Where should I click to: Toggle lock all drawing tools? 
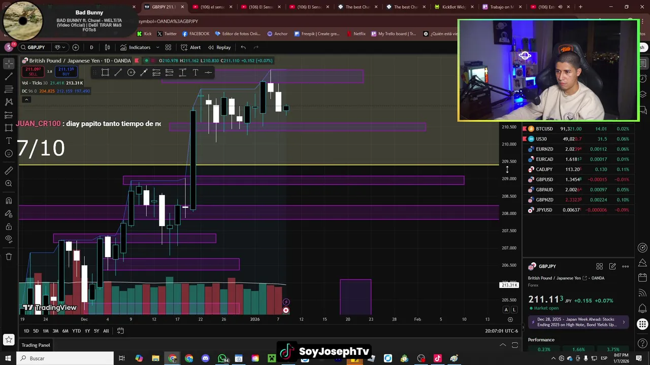[9, 227]
